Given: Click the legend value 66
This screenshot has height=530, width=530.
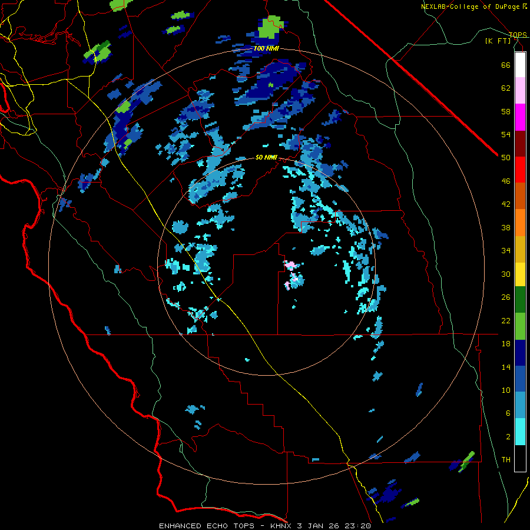Looking at the screenshot, I should click(506, 65).
